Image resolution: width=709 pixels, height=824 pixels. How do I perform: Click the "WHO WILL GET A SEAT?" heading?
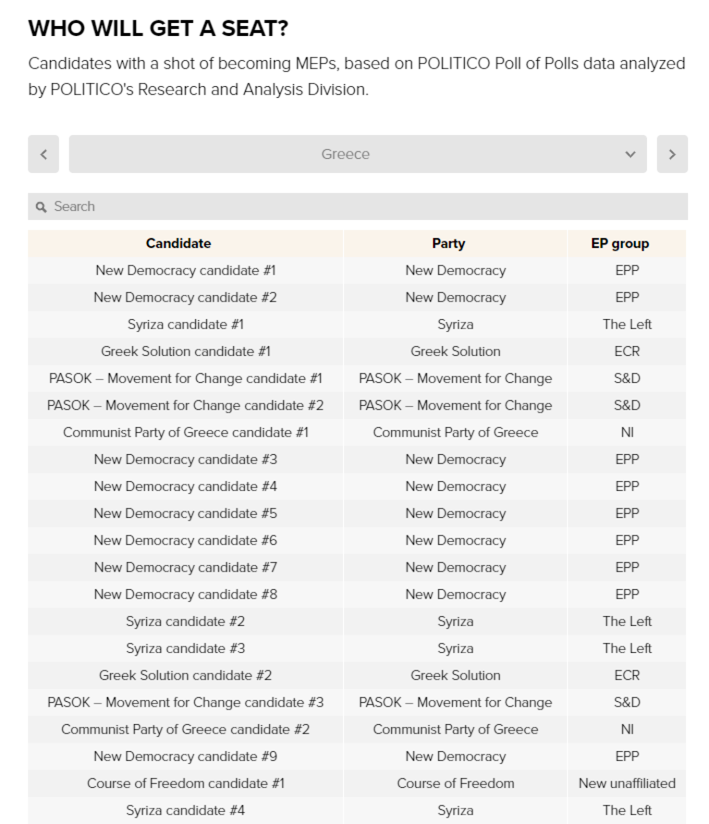158,28
